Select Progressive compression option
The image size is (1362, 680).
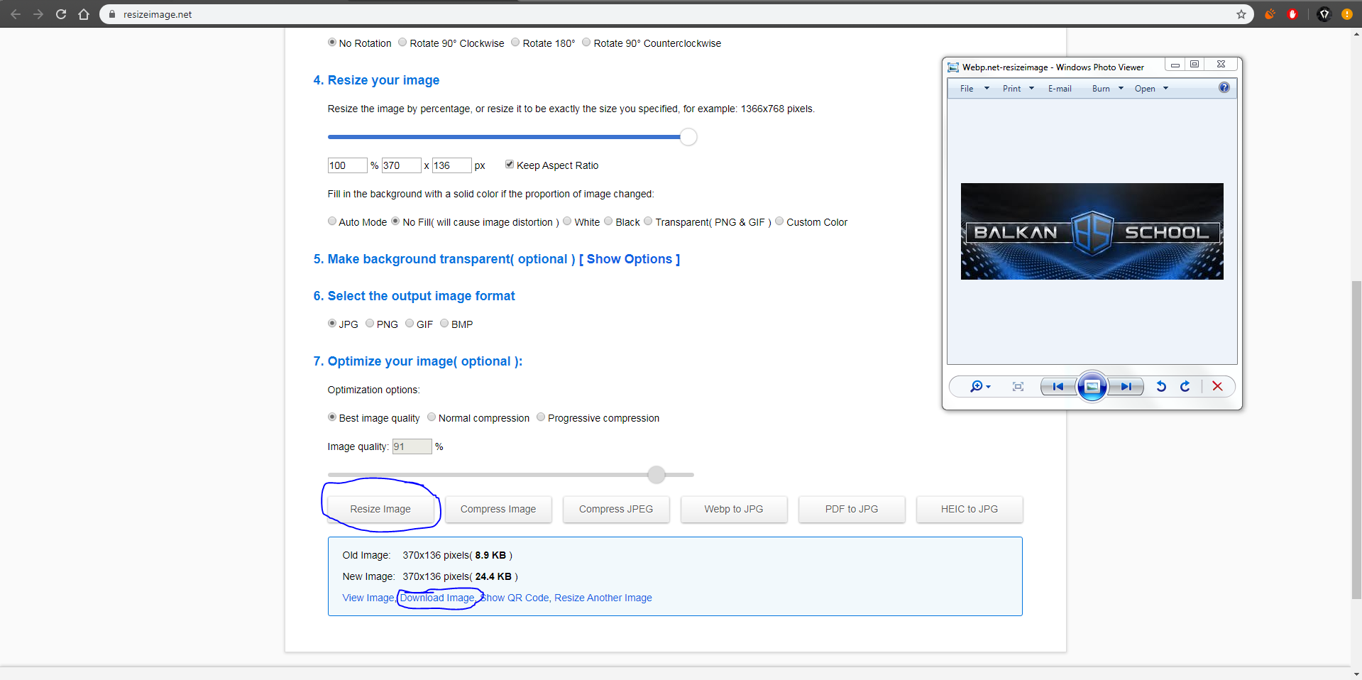pyautogui.click(x=541, y=417)
